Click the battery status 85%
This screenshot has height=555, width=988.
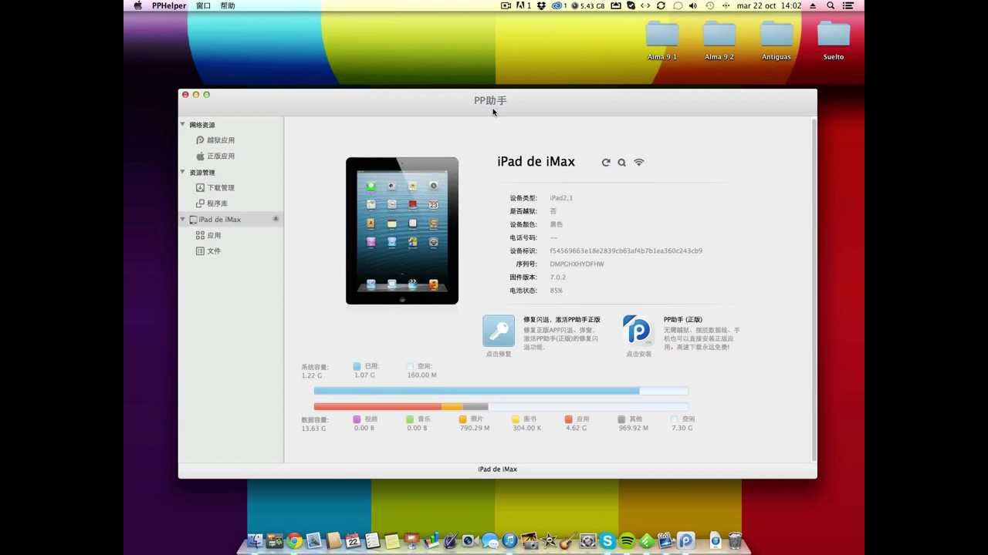click(556, 291)
